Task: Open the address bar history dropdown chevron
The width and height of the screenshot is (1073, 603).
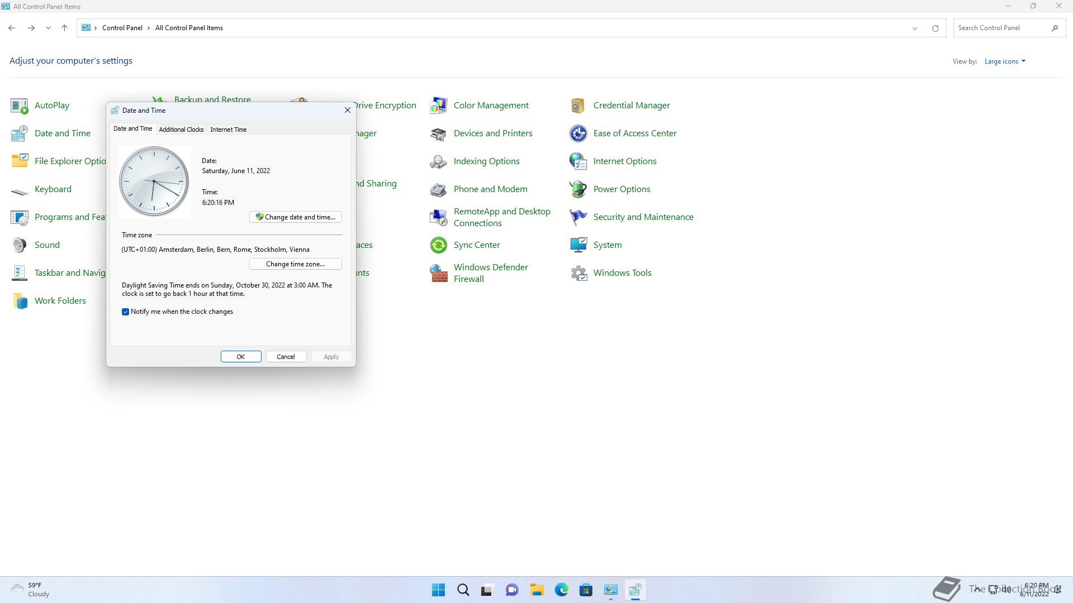Action: pyautogui.click(x=915, y=28)
